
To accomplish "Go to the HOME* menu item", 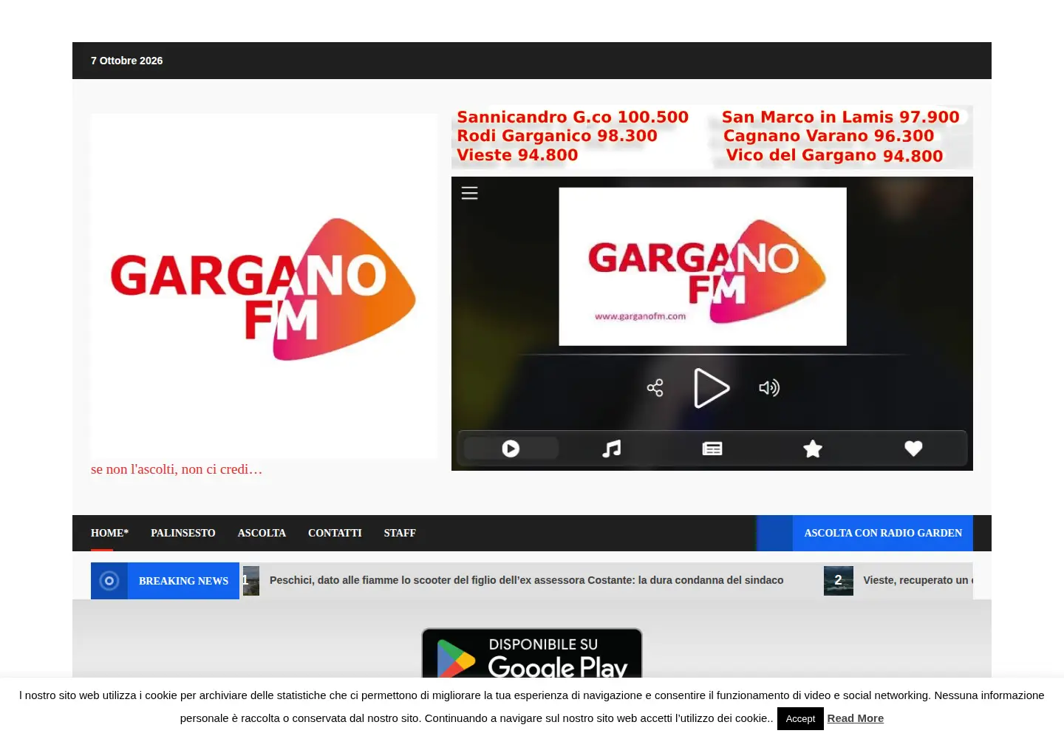I will pos(109,533).
